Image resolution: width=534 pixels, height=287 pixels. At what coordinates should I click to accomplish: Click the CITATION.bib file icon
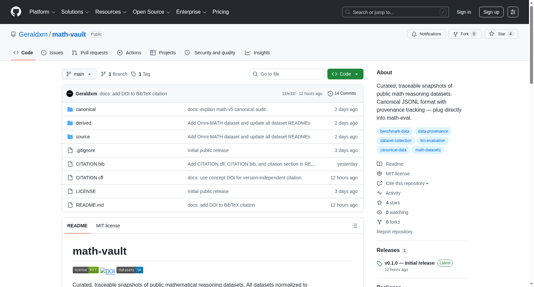pos(70,164)
